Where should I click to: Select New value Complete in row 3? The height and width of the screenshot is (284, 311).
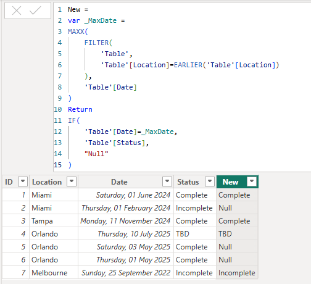tap(237, 221)
